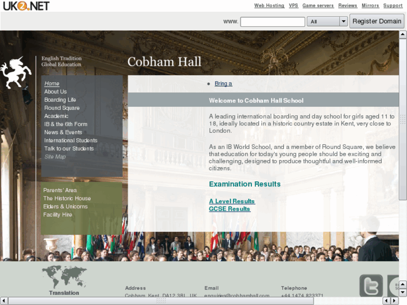The height and width of the screenshot is (305, 407).
Task: Open The Historic House menu item
Action: (x=67, y=198)
